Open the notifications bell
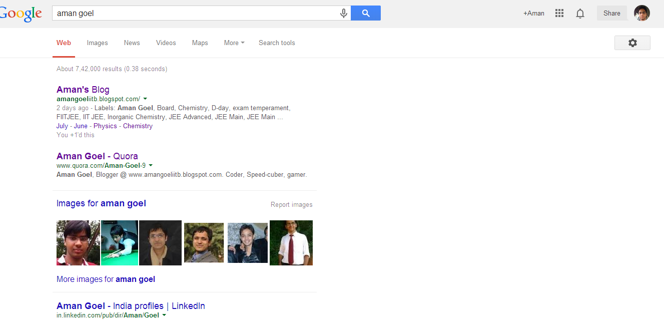This screenshot has height=320, width=664. [x=580, y=14]
